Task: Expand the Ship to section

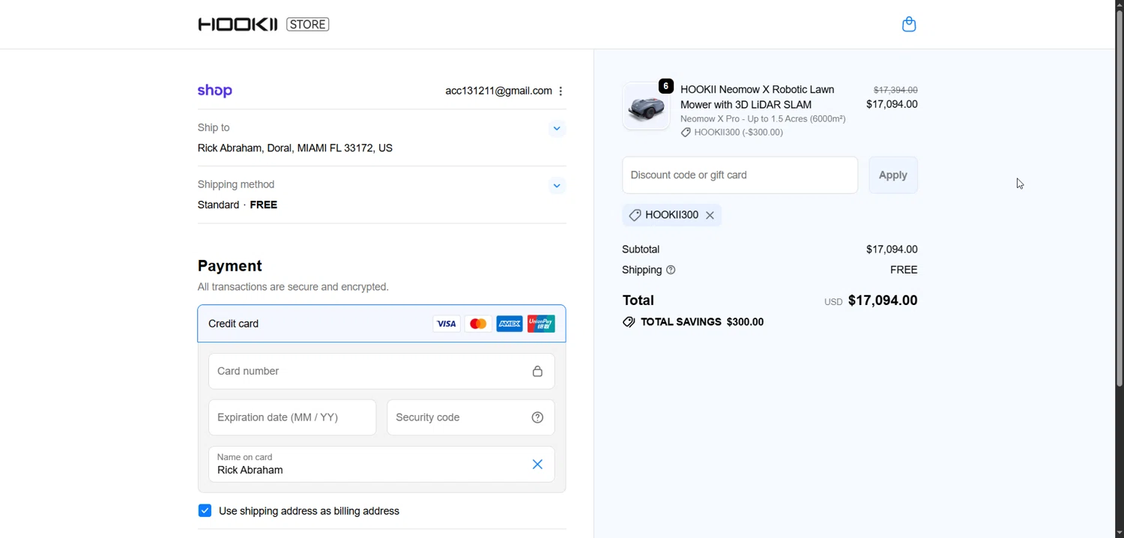Action: (557, 128)
